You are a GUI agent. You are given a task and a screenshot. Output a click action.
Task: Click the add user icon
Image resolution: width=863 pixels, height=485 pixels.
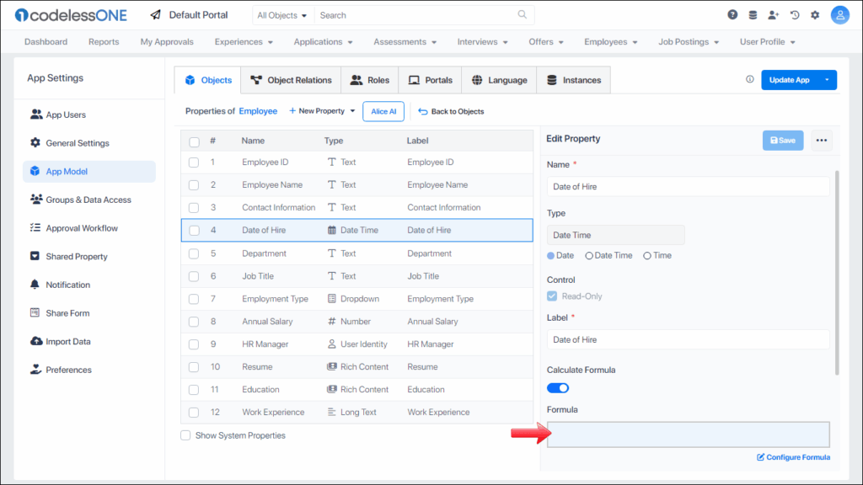tap(774, 15)
